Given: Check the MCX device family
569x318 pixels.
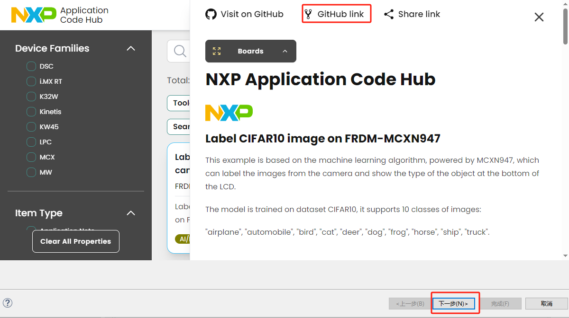Looking at the screenshot, I should pos(31,157).
